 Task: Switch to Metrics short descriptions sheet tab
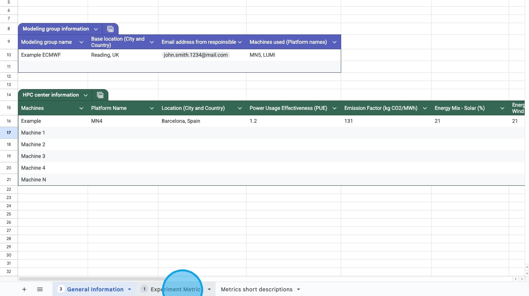click(256, 289)
